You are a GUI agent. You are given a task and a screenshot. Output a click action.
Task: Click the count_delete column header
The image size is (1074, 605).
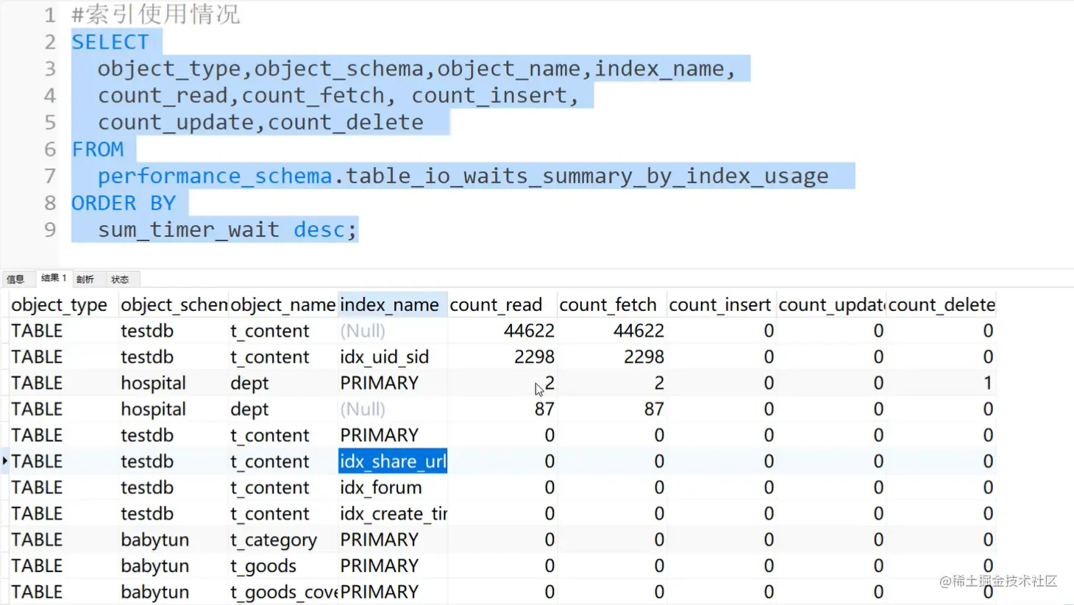[x=942, y=305]
